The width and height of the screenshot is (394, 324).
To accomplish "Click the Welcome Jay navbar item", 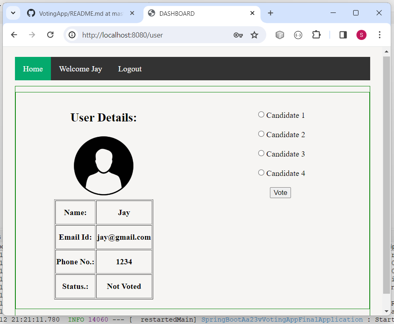I will click(80, 69).
